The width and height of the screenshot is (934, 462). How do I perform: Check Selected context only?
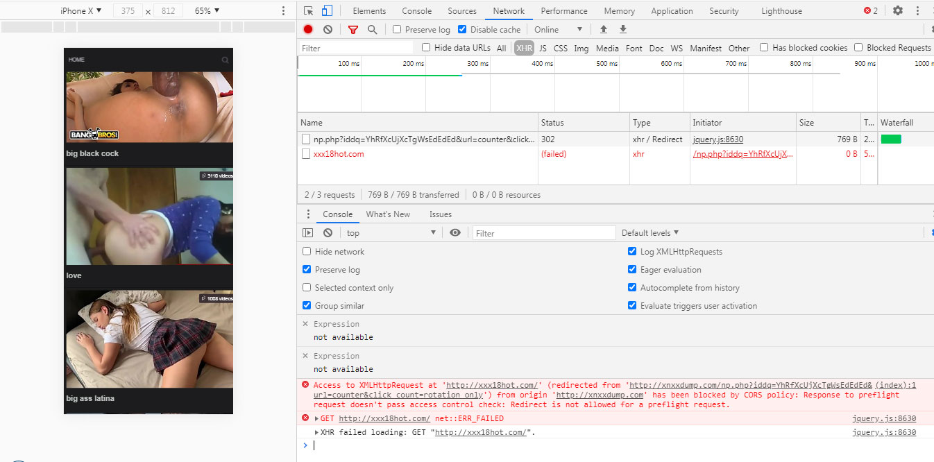[307, 287]
